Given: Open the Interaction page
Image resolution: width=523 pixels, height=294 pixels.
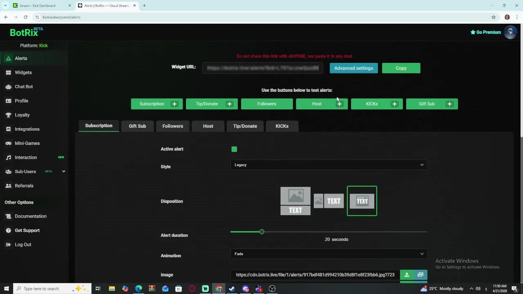Looking at the screenshot, I should pos(34,158).
